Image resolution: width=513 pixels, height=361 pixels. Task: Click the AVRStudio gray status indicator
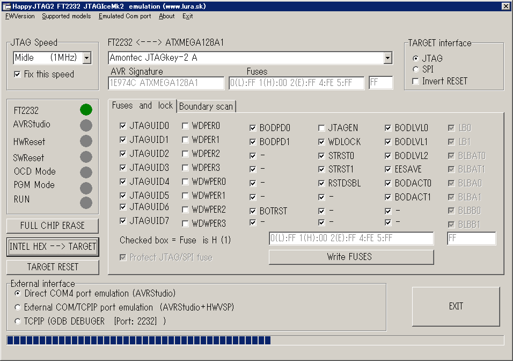pyautogui.click(x=86, y=125)
